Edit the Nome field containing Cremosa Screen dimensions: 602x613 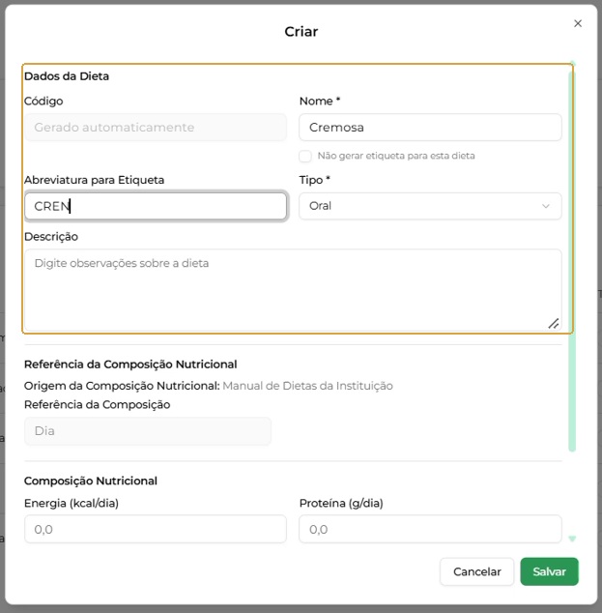(x=430, y=127)
